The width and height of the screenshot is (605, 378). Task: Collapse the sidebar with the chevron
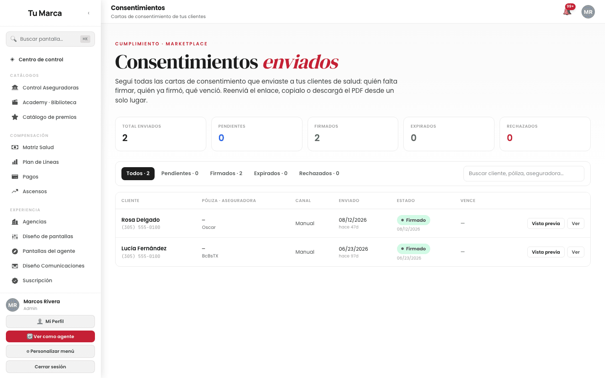[x=88, y=13]
